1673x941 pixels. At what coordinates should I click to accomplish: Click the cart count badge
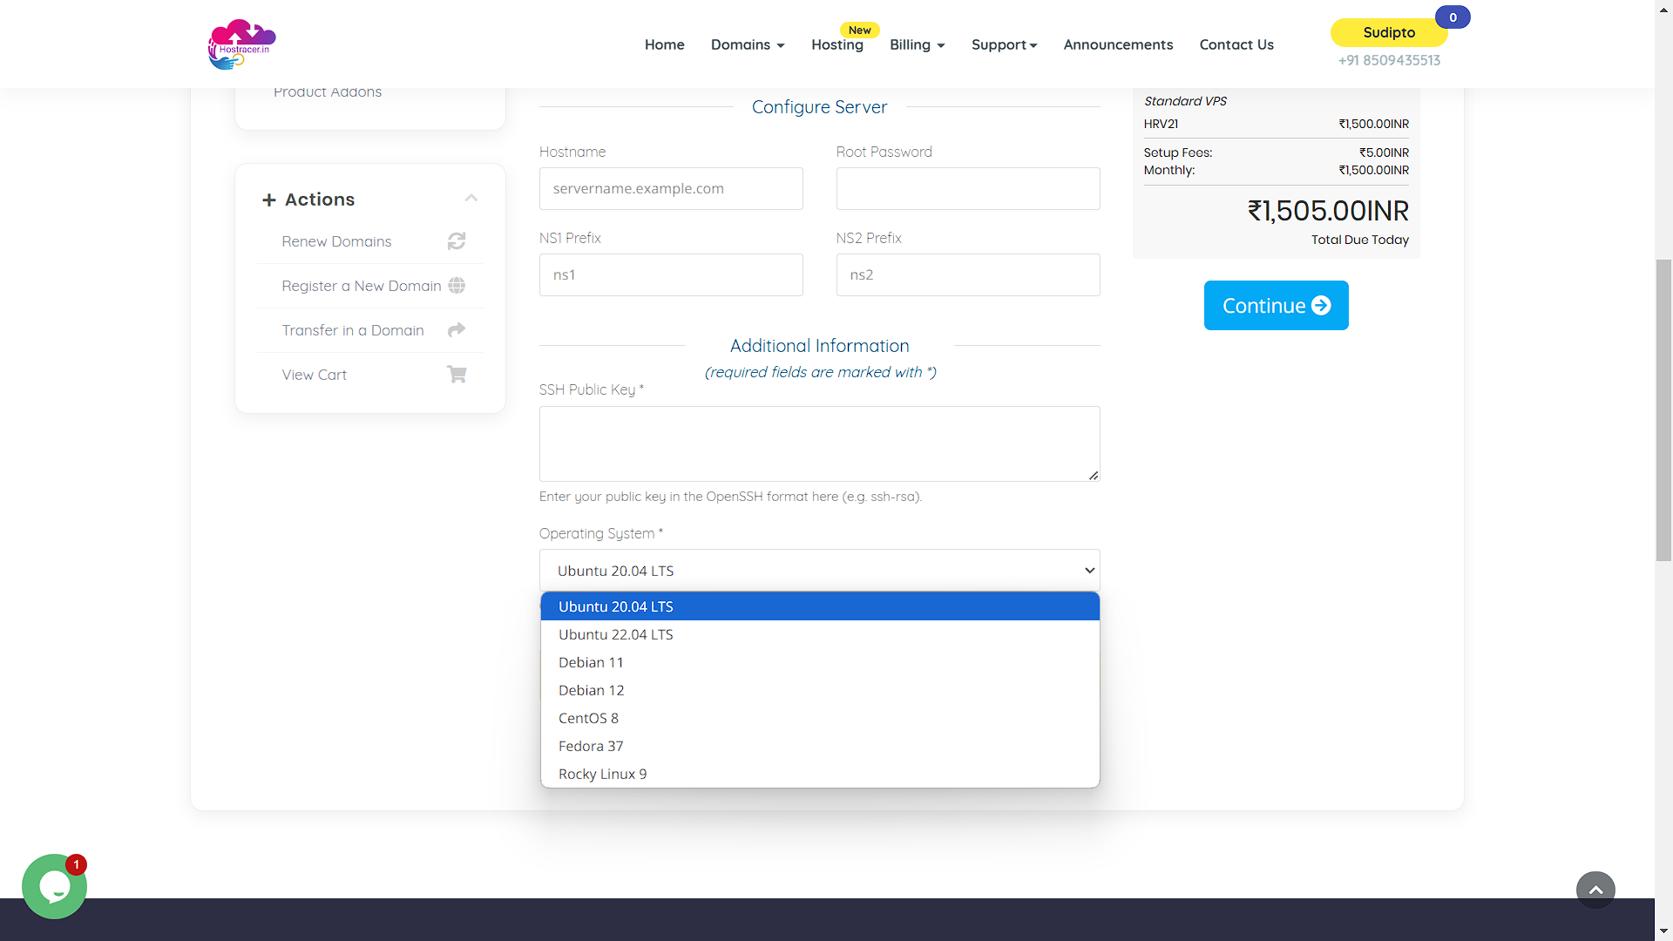[1453, 17]
